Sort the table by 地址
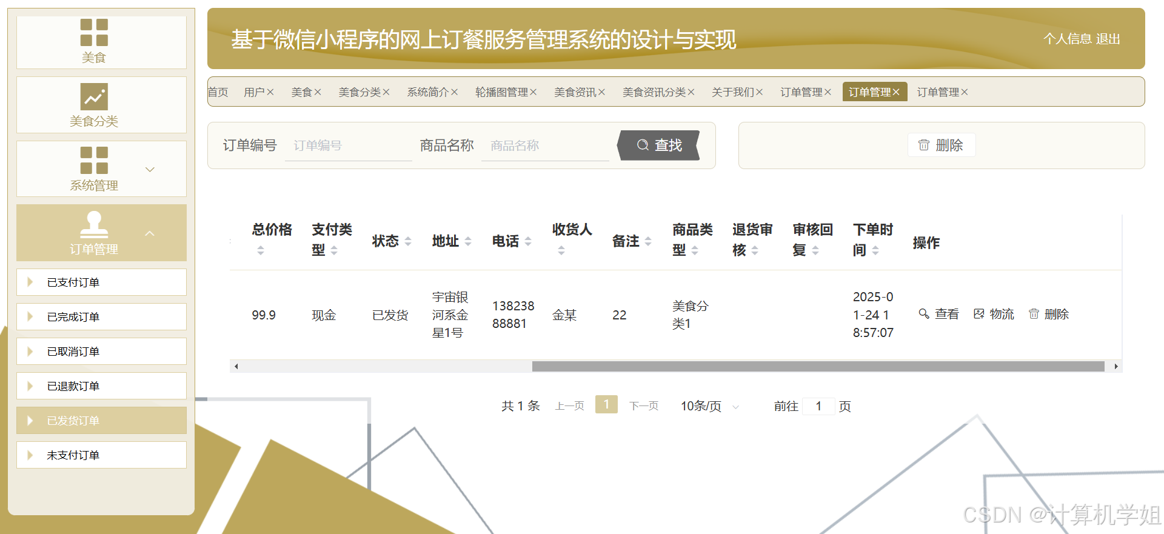 [468, 241]
